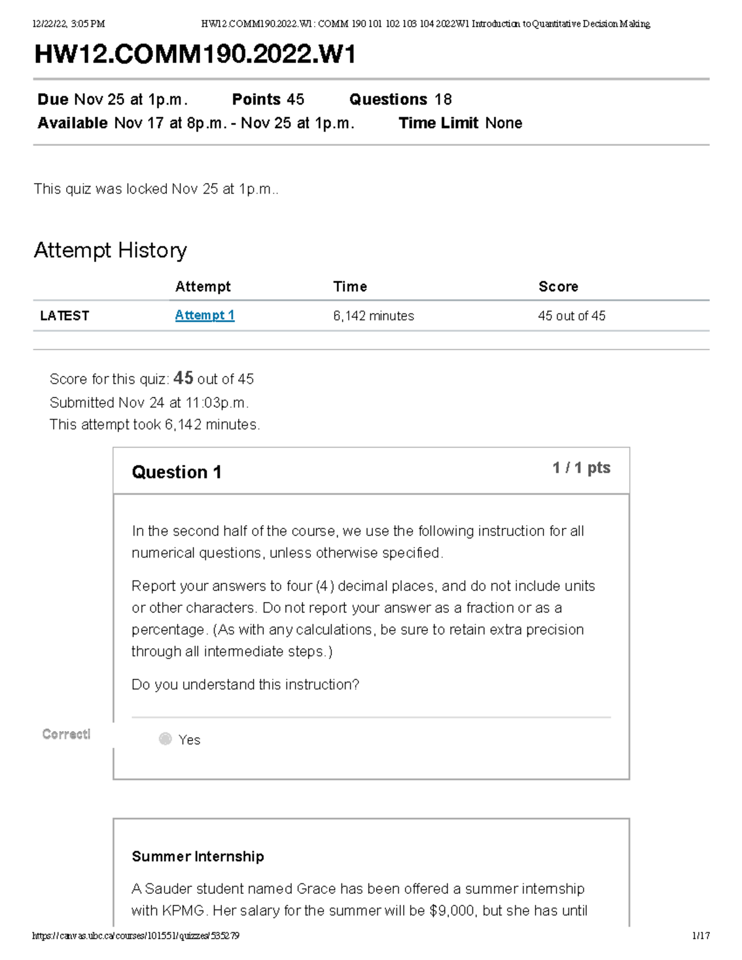This screenshot has width=742, height=960.
Task: Click the 6,142 minutes time cell
Action: tap(373, 316)
